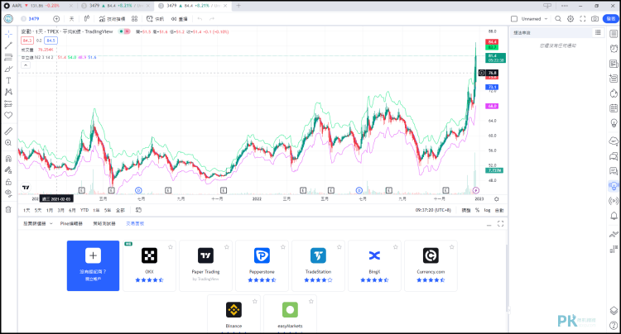Select the 全部 date range
Screen dimensions: 621x334
click(120, 210)
